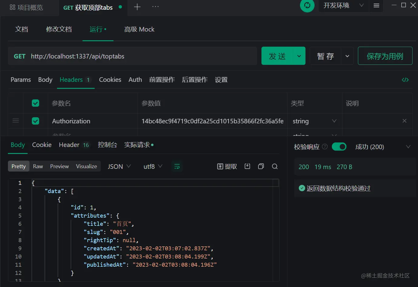Open the hamburger menu icon
Viewport: 418px width, 287px height.
click(376, 5)
